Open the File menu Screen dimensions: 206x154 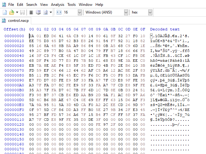(11, 5)
